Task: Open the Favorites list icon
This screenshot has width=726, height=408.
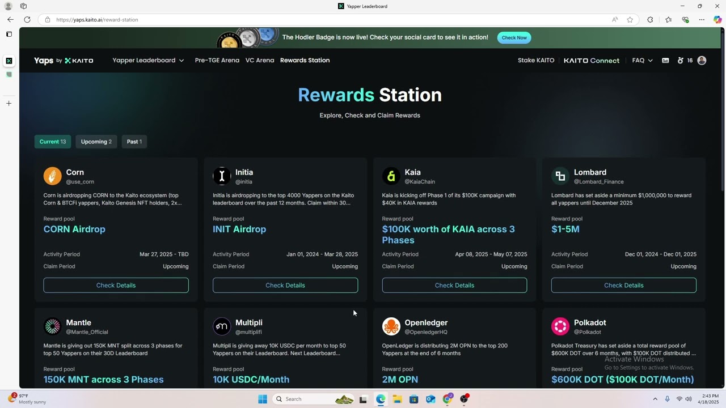Action: pyautogui.click(x=668, y=20)
